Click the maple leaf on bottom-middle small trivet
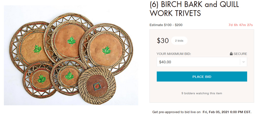Screen dimensions: 257x118 [69, 76]
